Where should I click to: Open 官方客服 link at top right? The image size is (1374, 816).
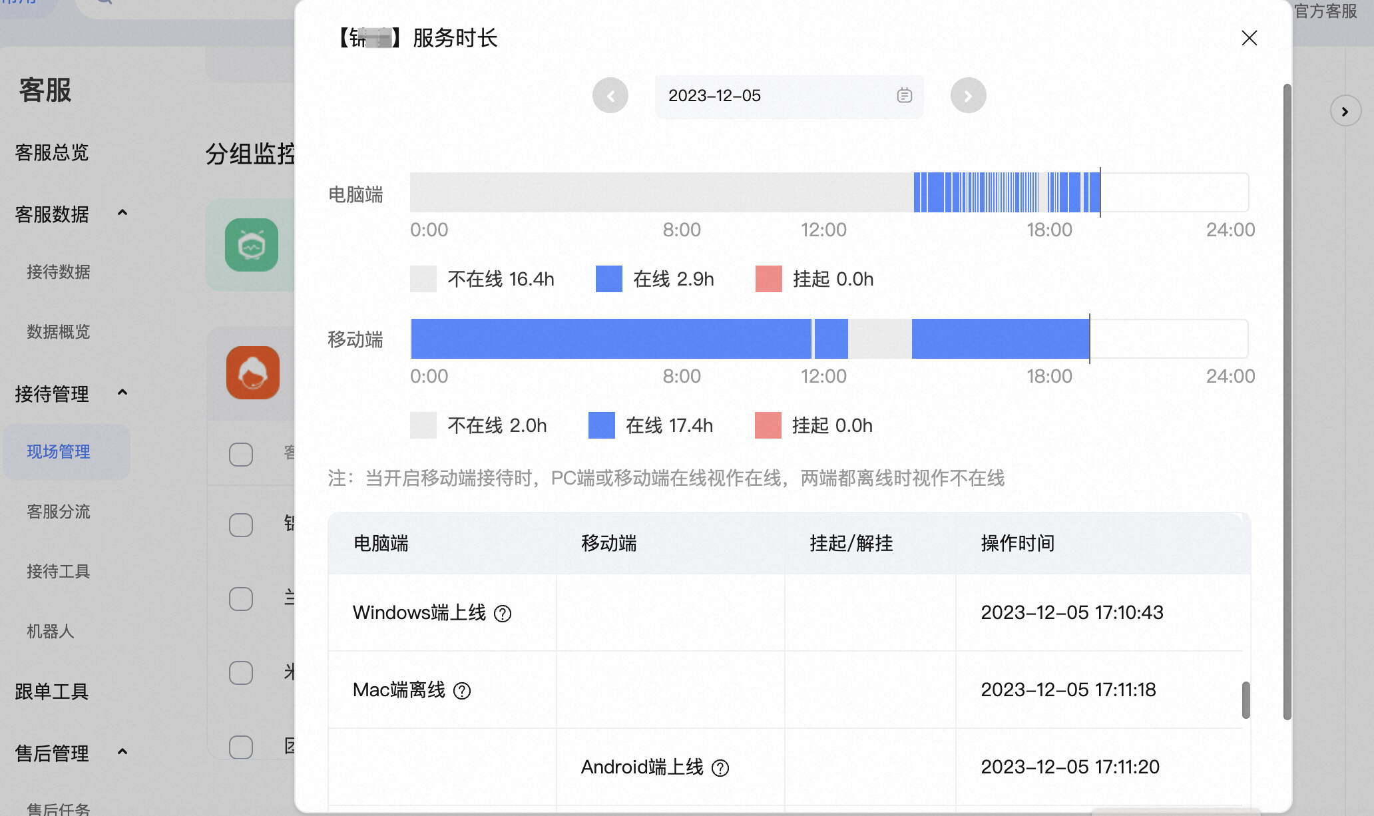click(1325, 11)
